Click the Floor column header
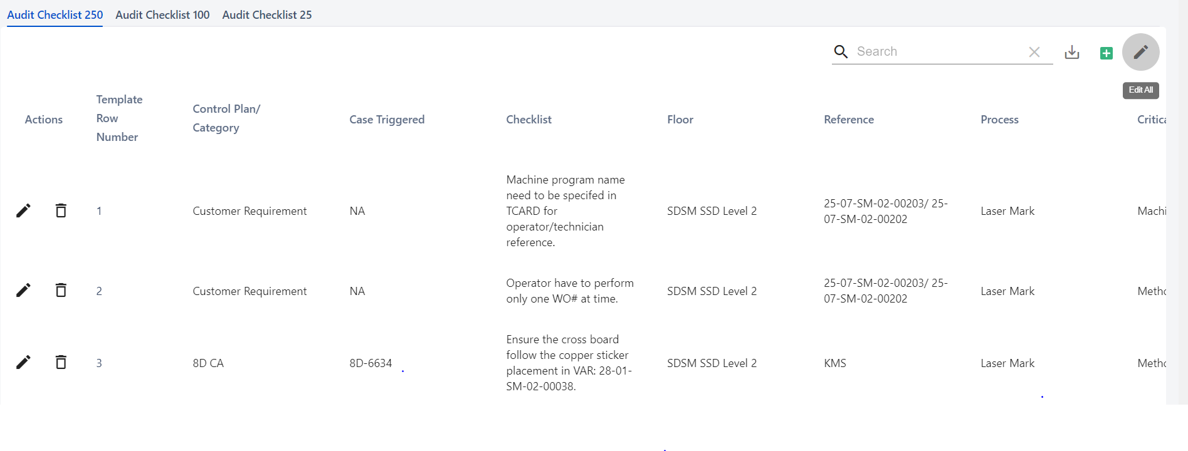Viewport: 1188px width, 451px height. pyautogui.click(x=680, y=119)
